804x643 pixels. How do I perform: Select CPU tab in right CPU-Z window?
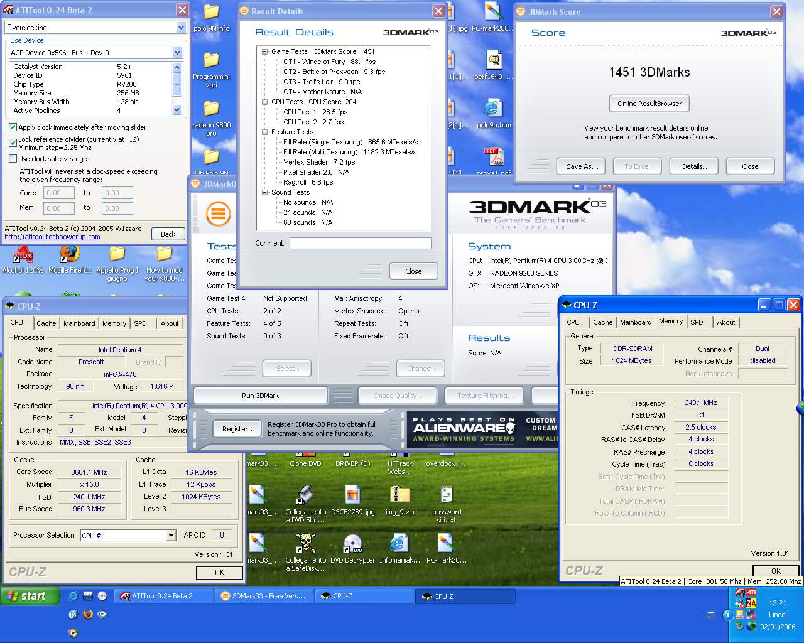(x=573, y=322)
